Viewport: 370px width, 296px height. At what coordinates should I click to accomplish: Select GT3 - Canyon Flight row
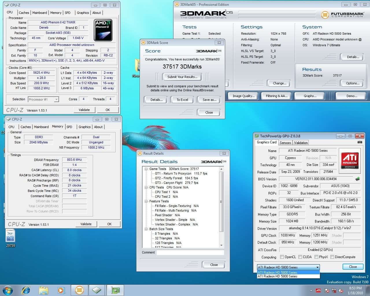tap(176, 183)
